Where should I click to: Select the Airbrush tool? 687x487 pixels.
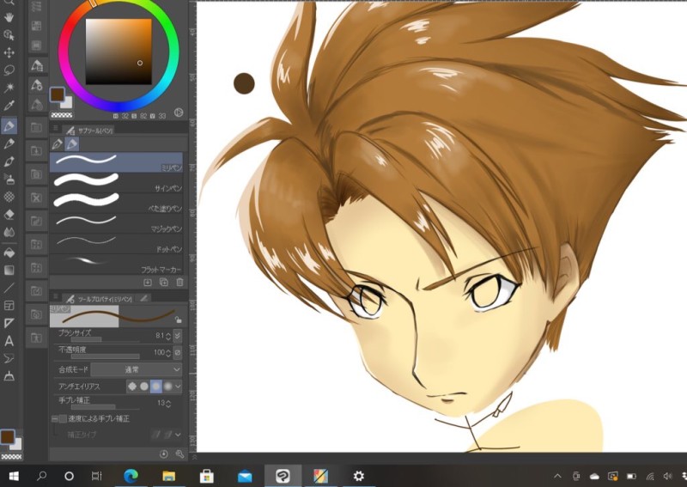(9, 179)
